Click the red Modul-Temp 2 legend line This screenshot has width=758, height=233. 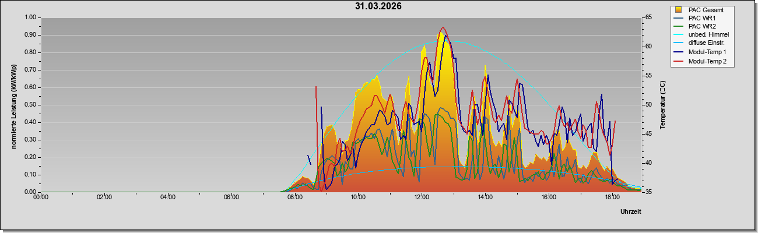[679, 61]
